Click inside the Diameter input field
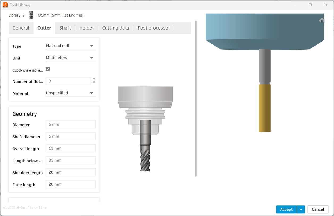This screenshot has width=334, height=216. pyautogui.click(x=70, y=124)
